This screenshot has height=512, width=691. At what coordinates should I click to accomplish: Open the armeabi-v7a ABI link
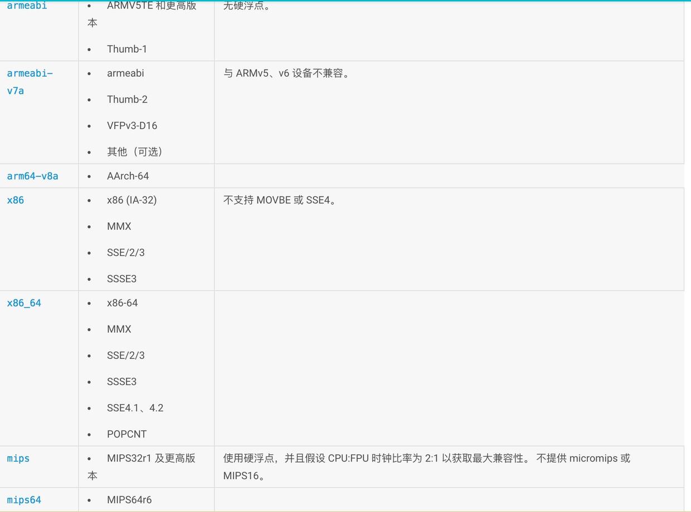click(x=30, y=82)
